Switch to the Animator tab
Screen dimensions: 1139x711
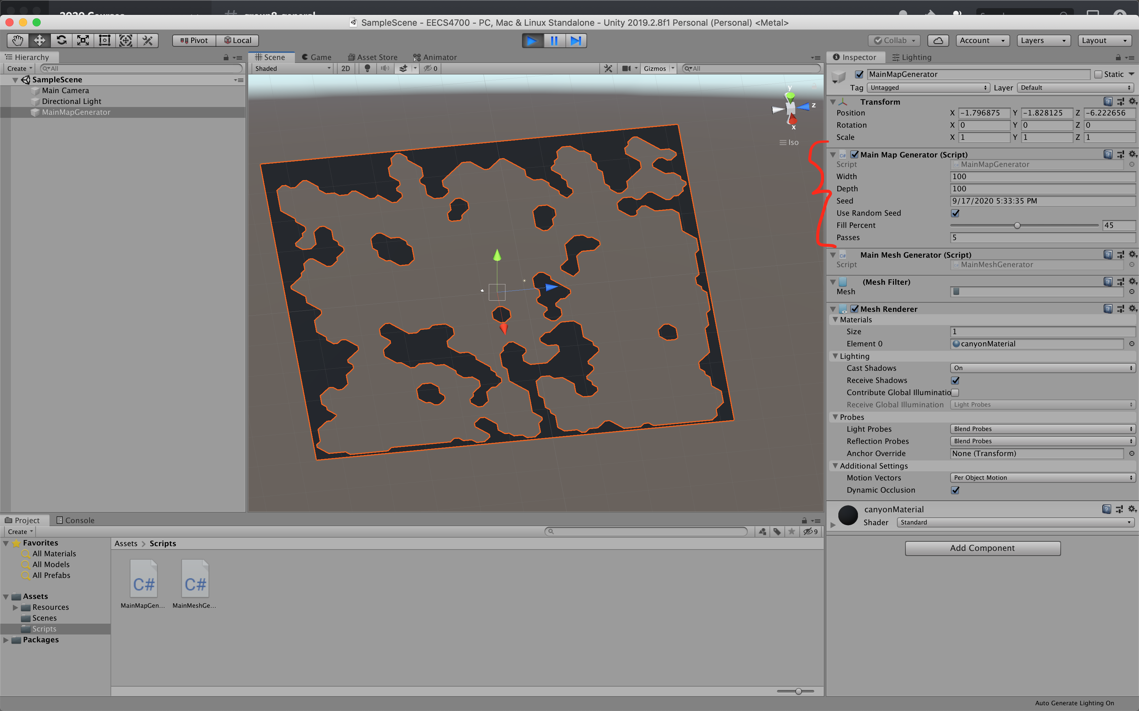pos(435,57)
